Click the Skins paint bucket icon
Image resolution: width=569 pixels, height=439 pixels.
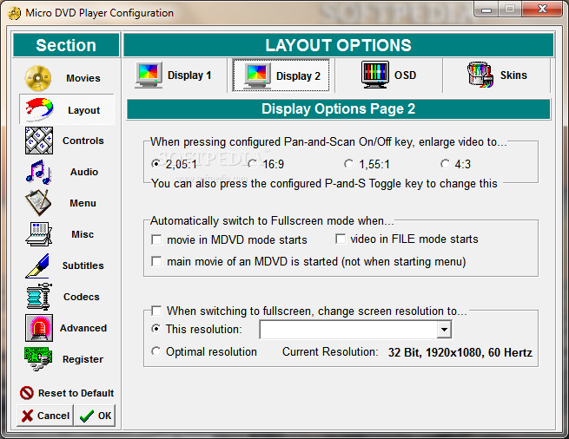(480, 75)
